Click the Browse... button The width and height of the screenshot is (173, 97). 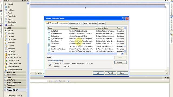click(120, 62)
